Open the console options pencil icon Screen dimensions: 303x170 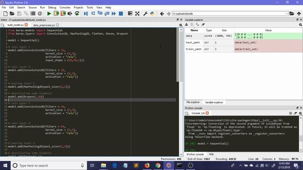295,113
